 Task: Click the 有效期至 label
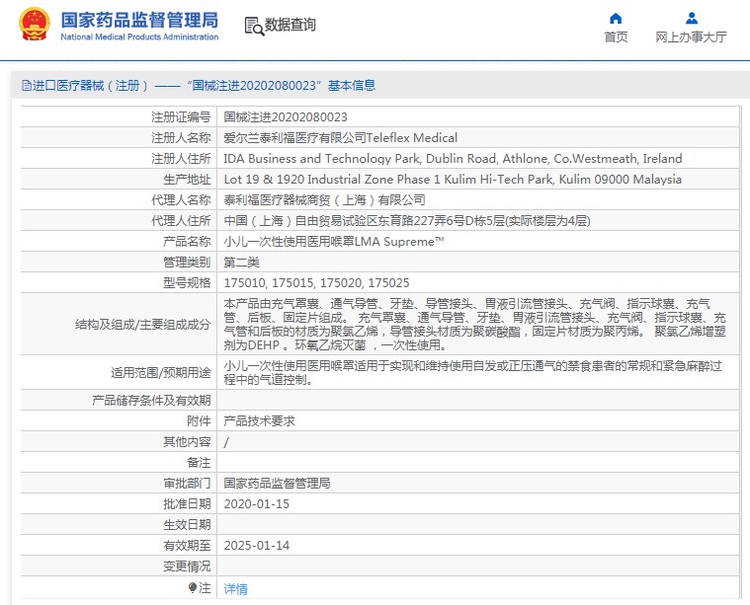pyautogui.click(x=187, y=545)
